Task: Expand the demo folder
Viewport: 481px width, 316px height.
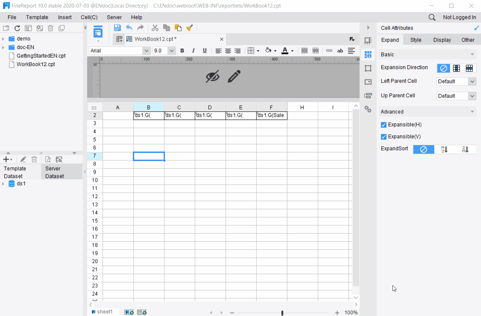Action: click(3, 39)
